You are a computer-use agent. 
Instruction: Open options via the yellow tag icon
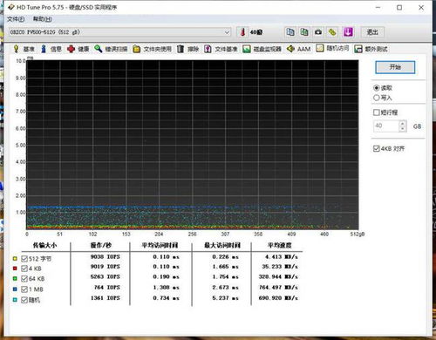click(332, 32)
